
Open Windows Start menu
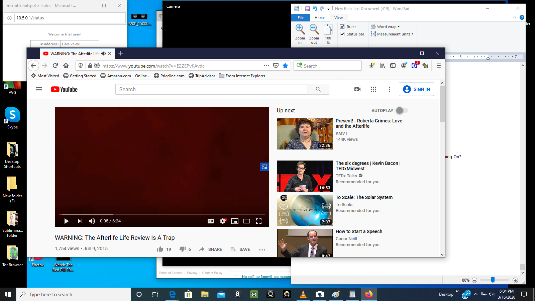click(x=8, y=294)
